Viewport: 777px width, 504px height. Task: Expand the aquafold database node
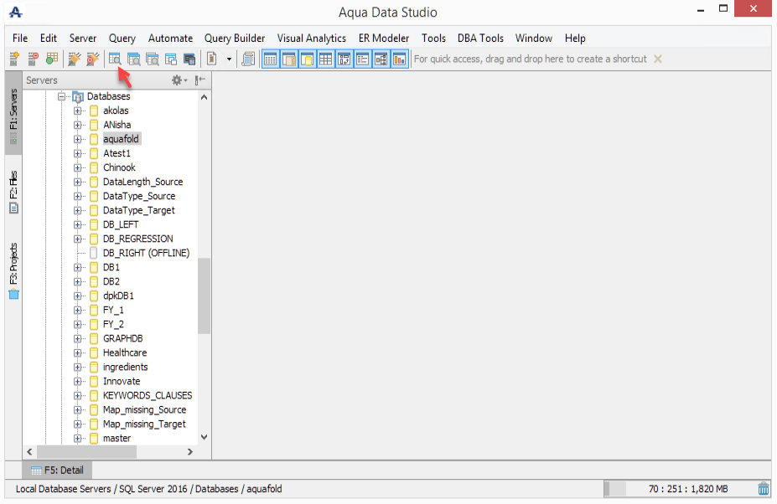click(77, 140)
